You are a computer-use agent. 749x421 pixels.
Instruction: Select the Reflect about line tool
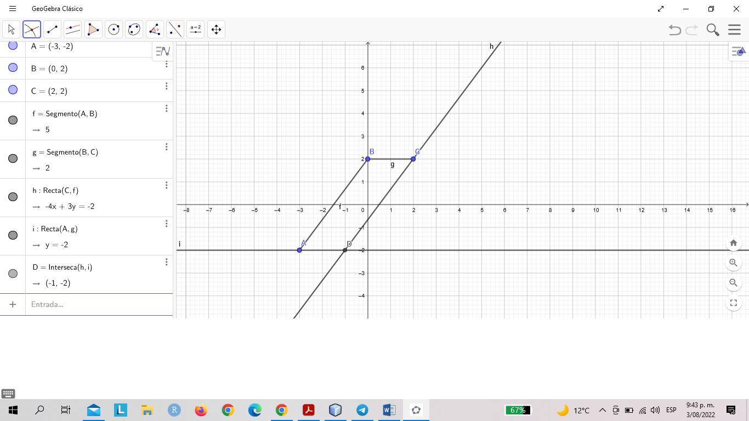pos(175,30)
